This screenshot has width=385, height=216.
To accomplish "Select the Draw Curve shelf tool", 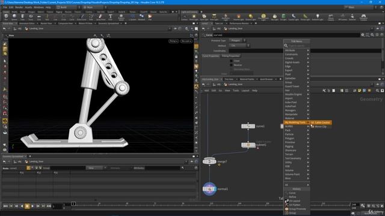I will [x=82, y=17].
